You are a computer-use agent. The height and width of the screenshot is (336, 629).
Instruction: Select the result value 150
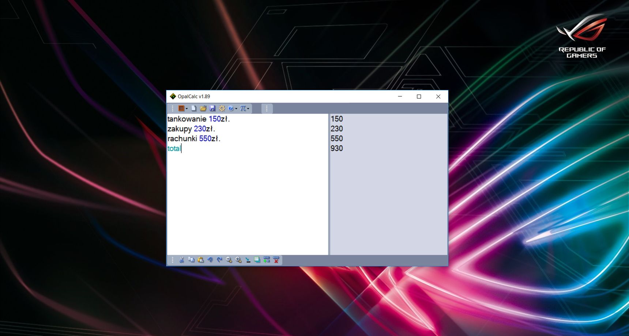click(x=337, y=119)
